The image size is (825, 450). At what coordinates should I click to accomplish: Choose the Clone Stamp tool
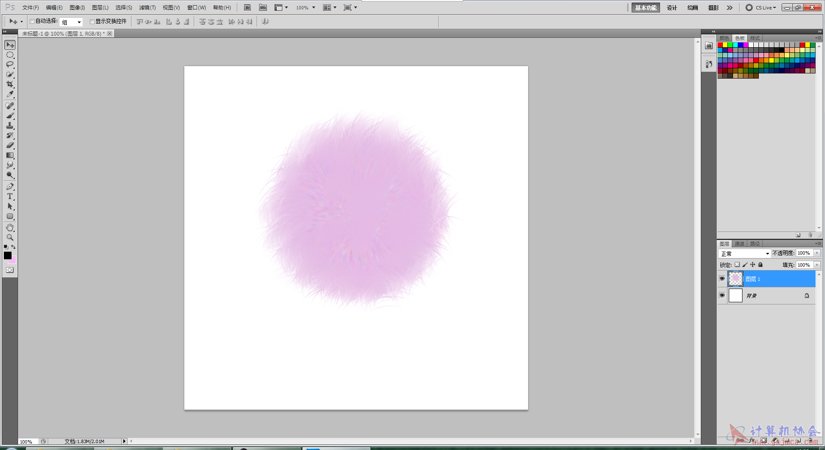10,125
